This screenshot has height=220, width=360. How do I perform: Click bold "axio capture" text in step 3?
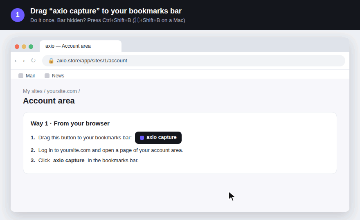tap(69, 161)
